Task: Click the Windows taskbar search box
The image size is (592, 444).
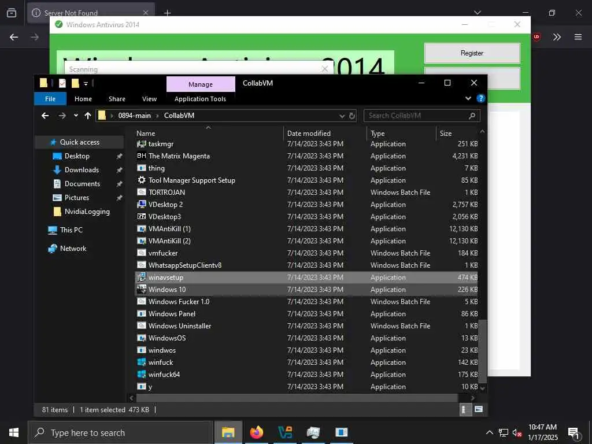Action: coord(120,432)
